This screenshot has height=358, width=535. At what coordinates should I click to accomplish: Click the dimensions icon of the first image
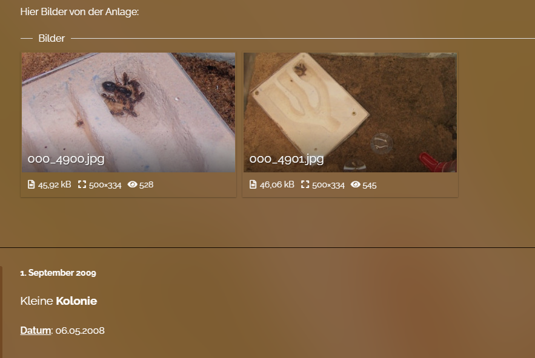pos(82,184)
